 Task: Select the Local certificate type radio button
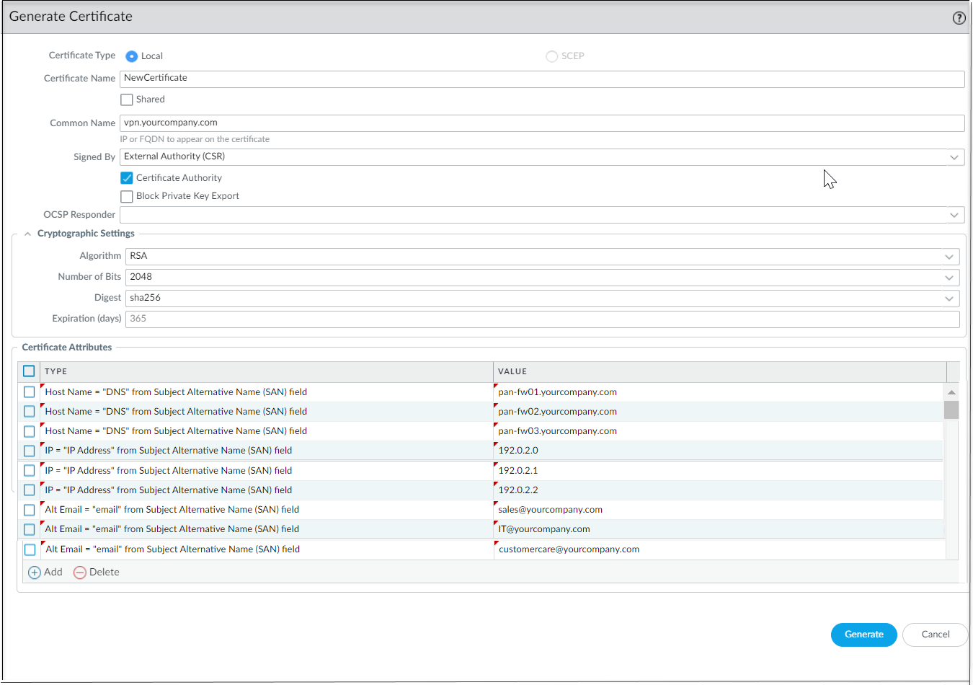pos(130,56)
